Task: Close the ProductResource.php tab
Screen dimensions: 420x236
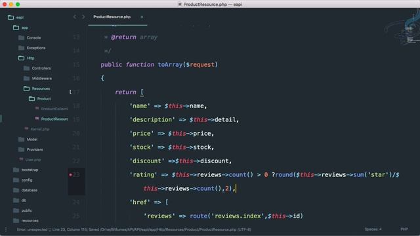Action: [142, 17]
